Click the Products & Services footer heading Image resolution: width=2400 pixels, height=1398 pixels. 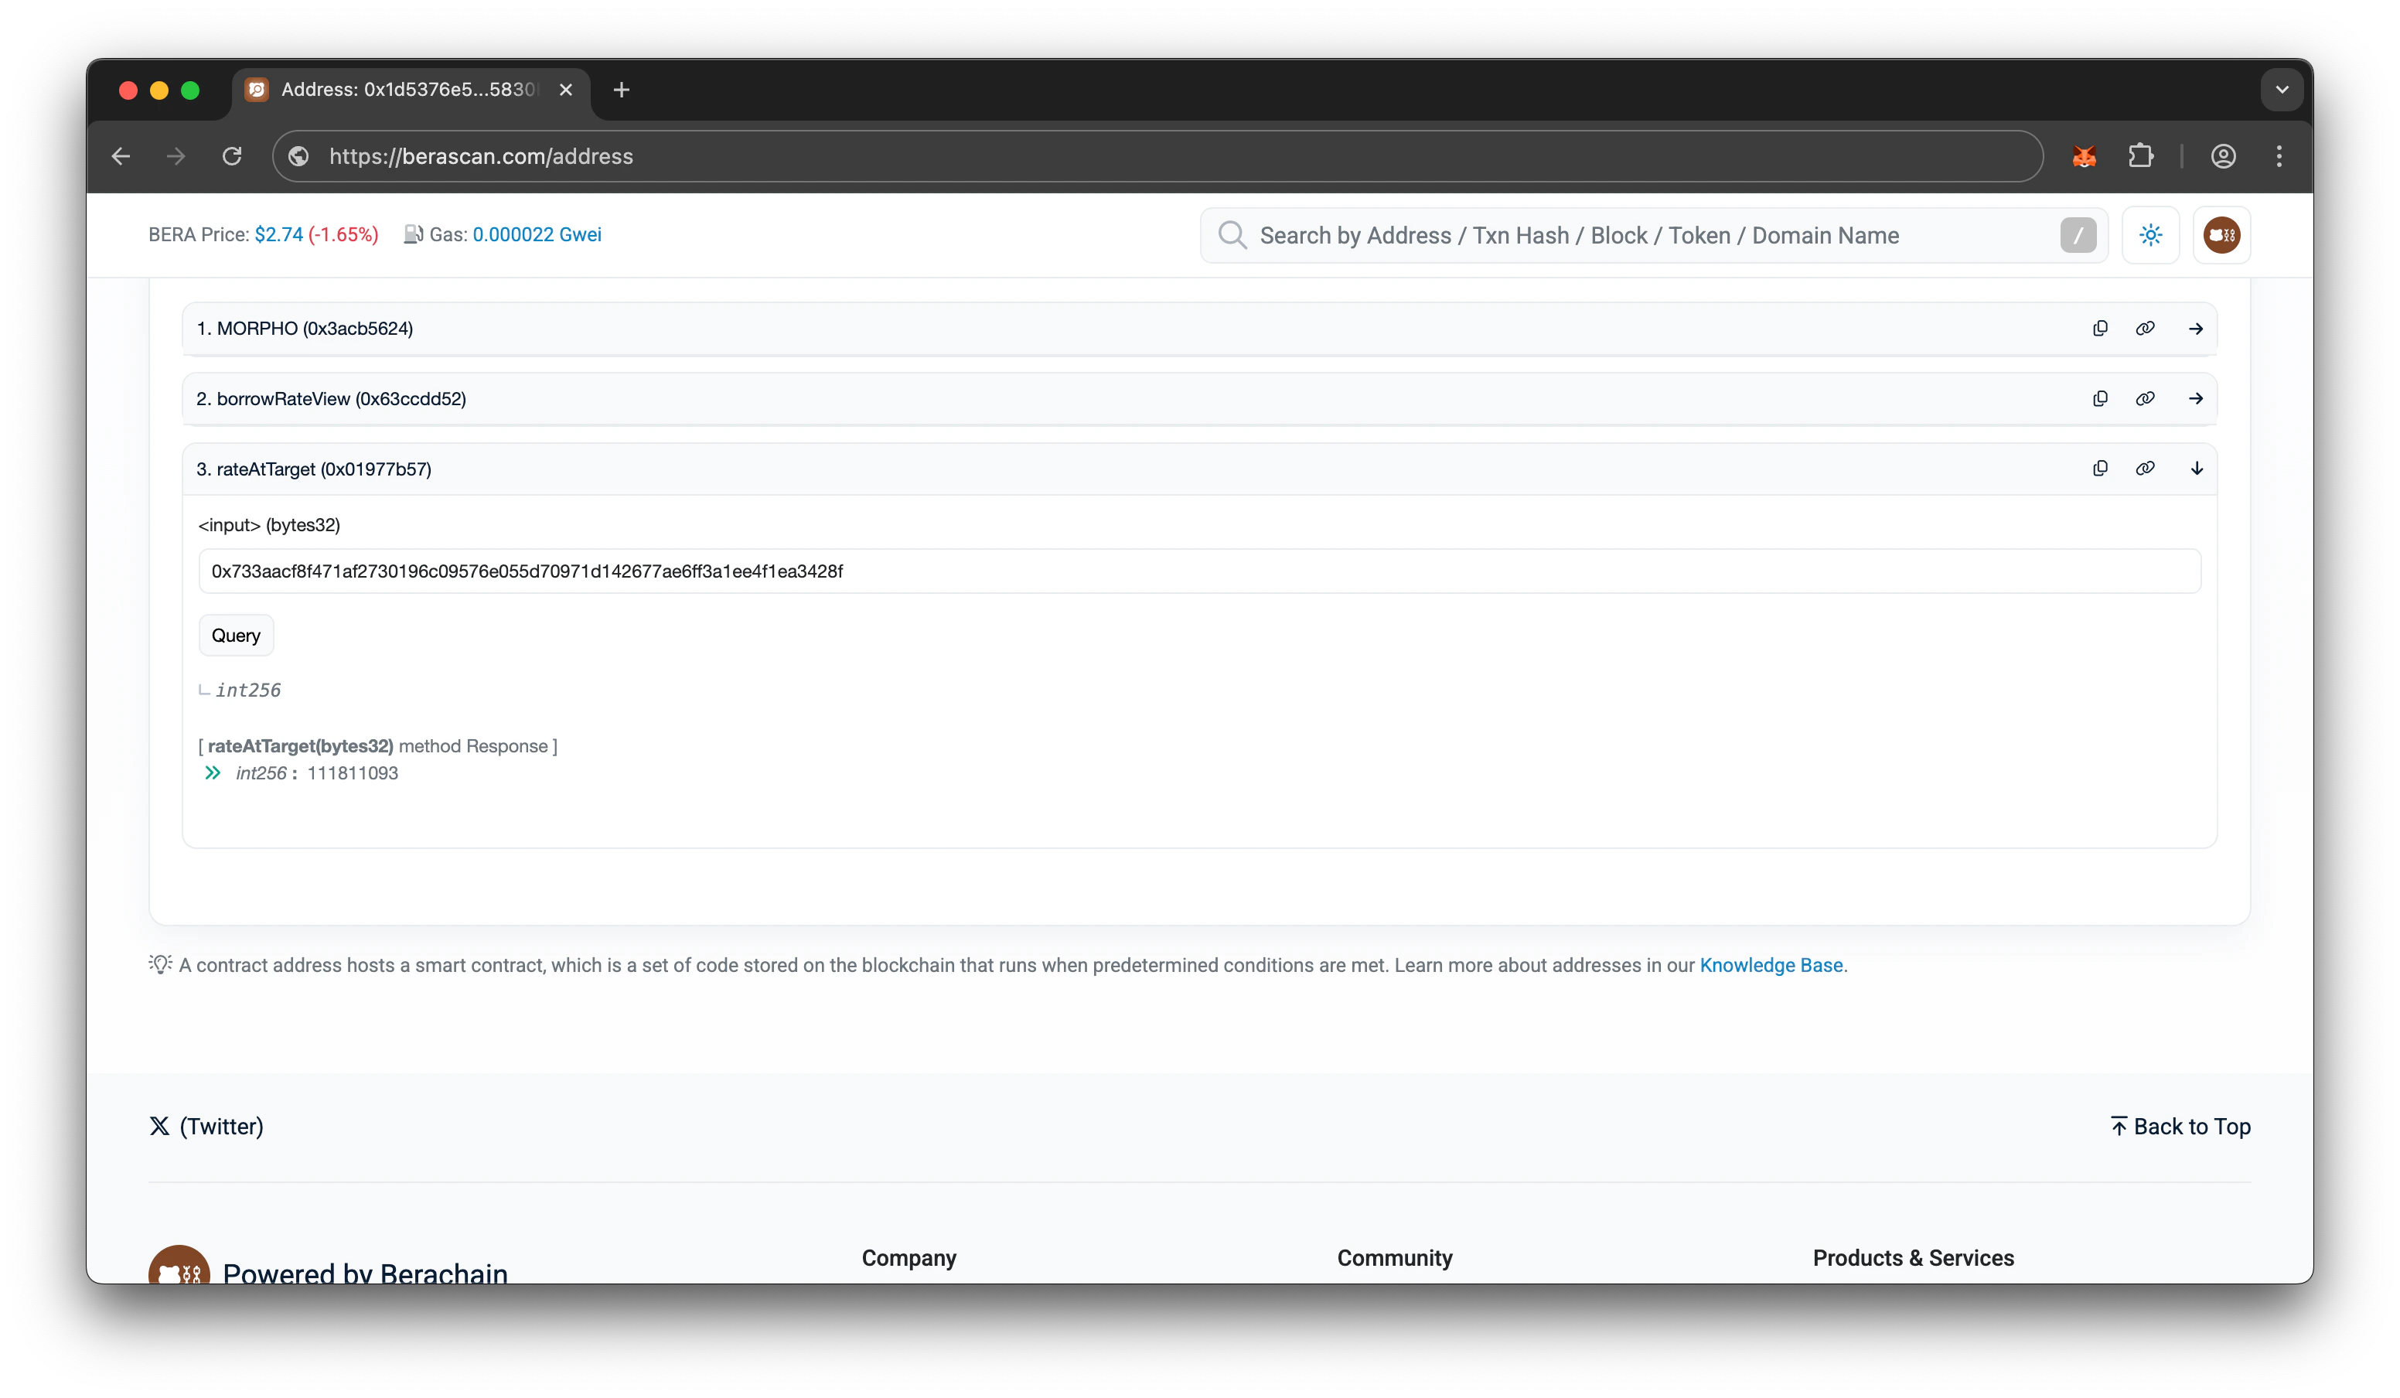click(x=1914, y=1258)
